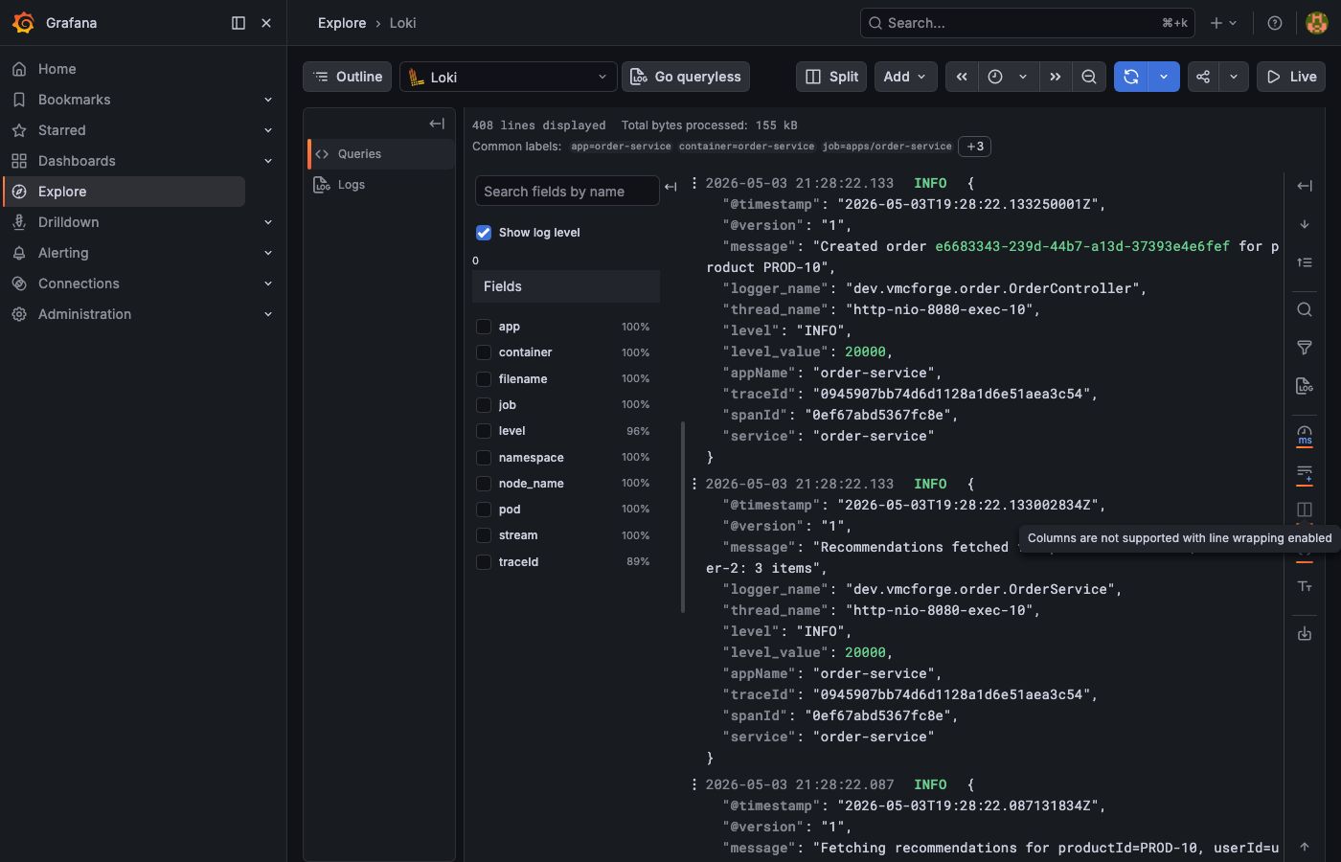Expand the Starred section chevron
The image size is (1341, 862).
point(268,130)
